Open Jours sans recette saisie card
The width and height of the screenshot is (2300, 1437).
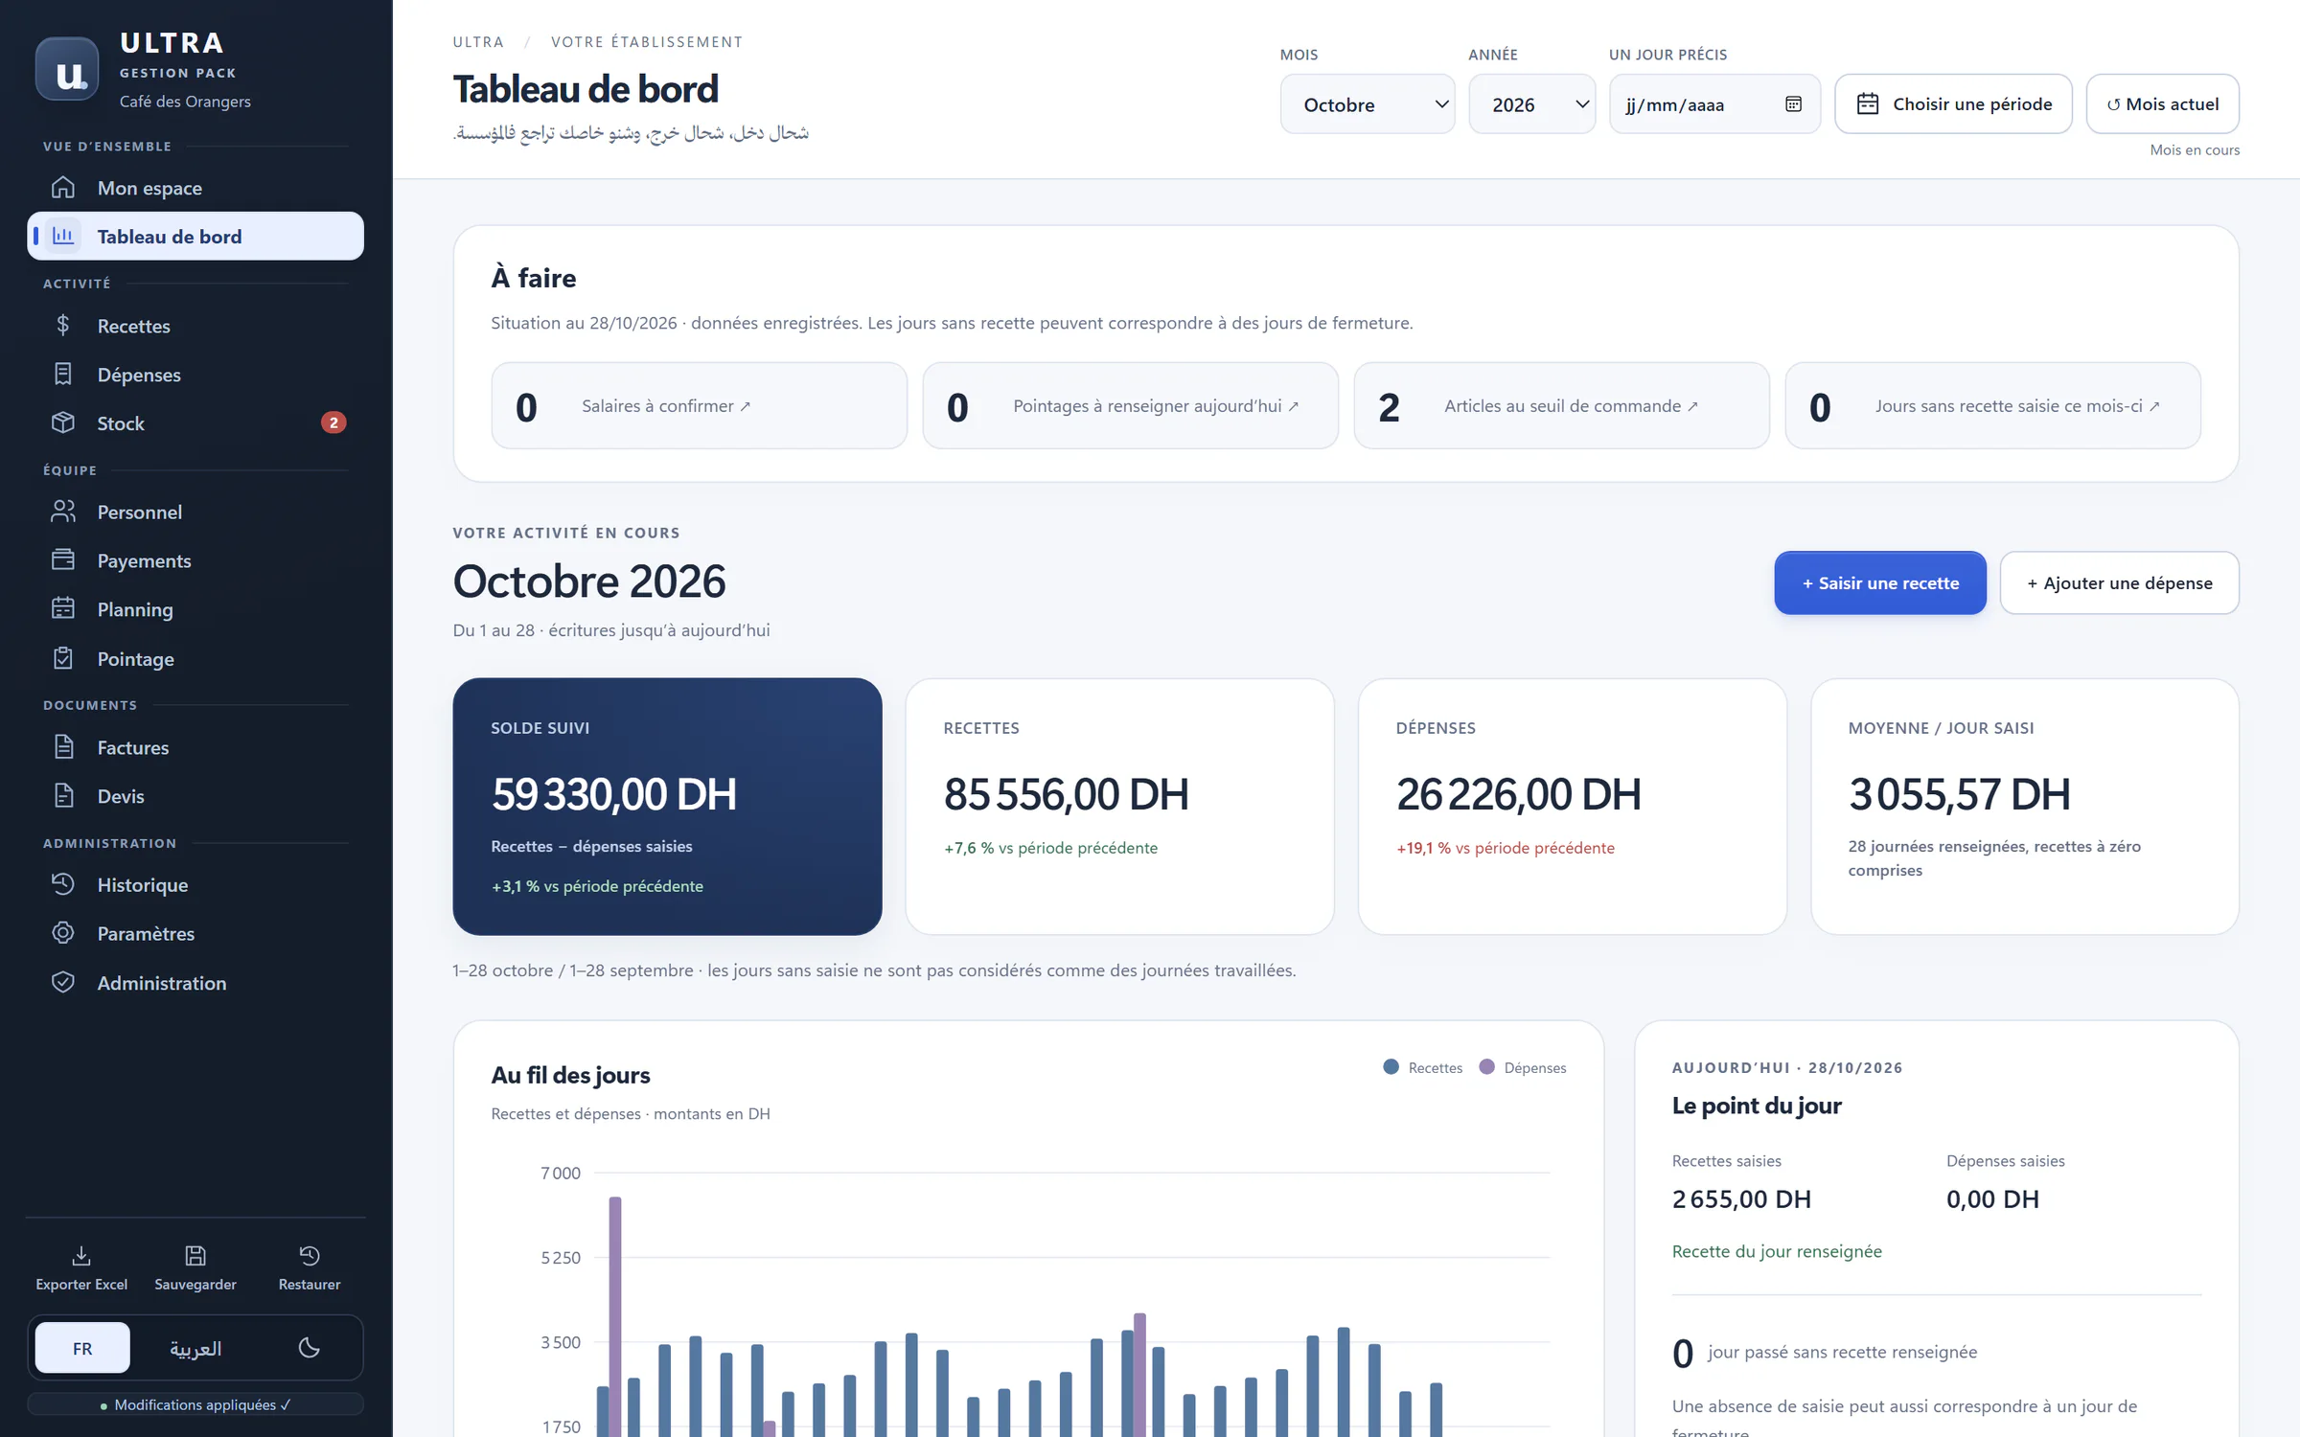pos(1992,405)
